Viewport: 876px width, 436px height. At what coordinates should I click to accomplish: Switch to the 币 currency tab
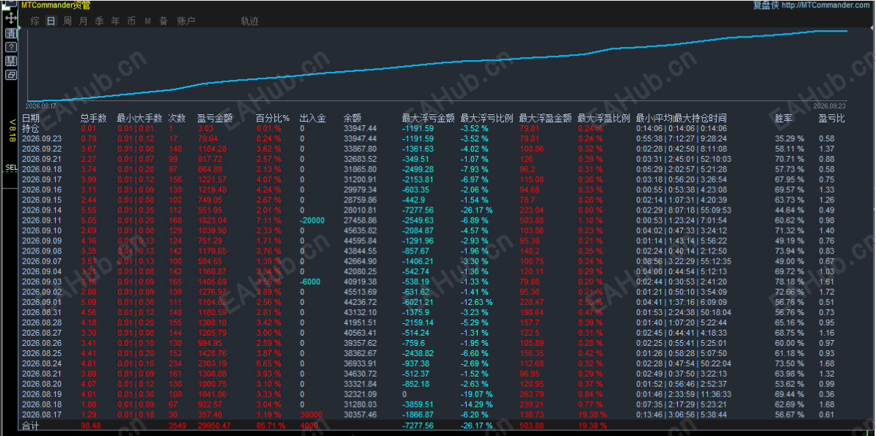131,21
